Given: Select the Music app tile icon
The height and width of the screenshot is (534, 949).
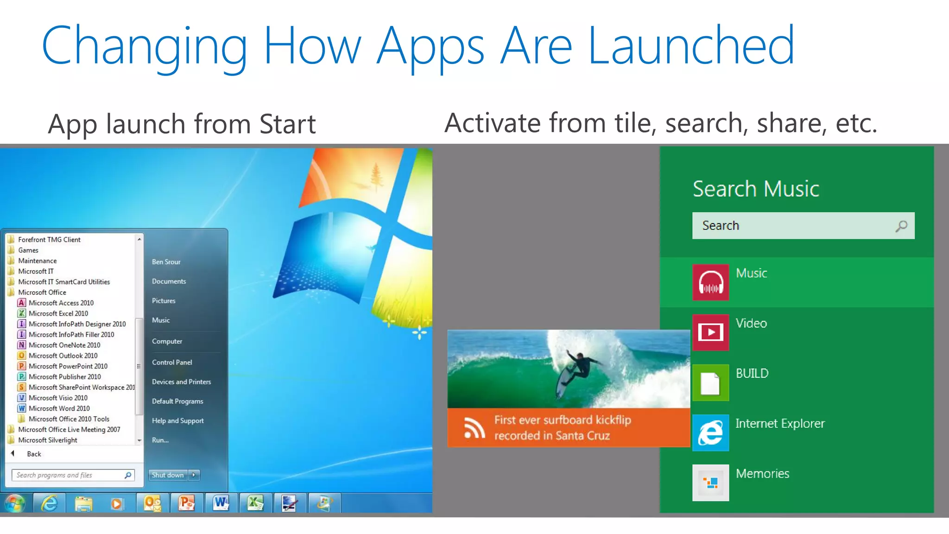Looking at the screenshot, I should tap(710, 282).
